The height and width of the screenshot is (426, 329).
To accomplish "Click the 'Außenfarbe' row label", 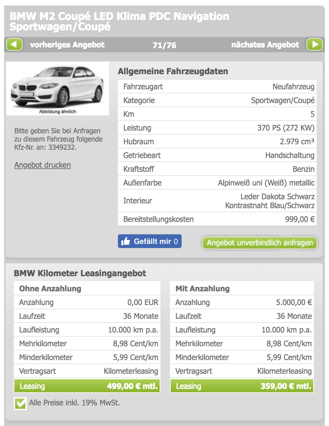I will click(142, 183).
